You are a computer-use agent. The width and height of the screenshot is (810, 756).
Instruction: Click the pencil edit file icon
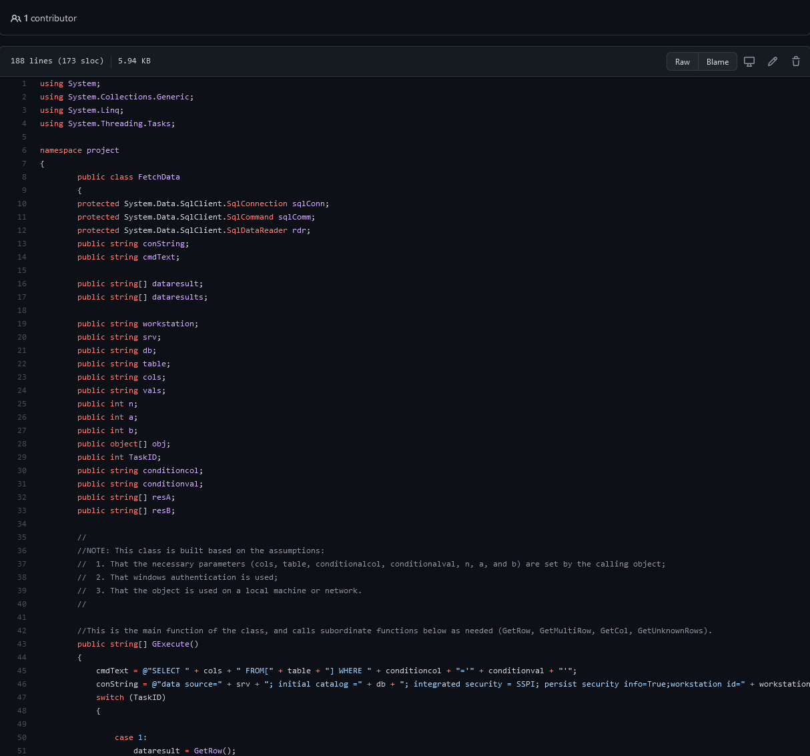coord(773,61)
